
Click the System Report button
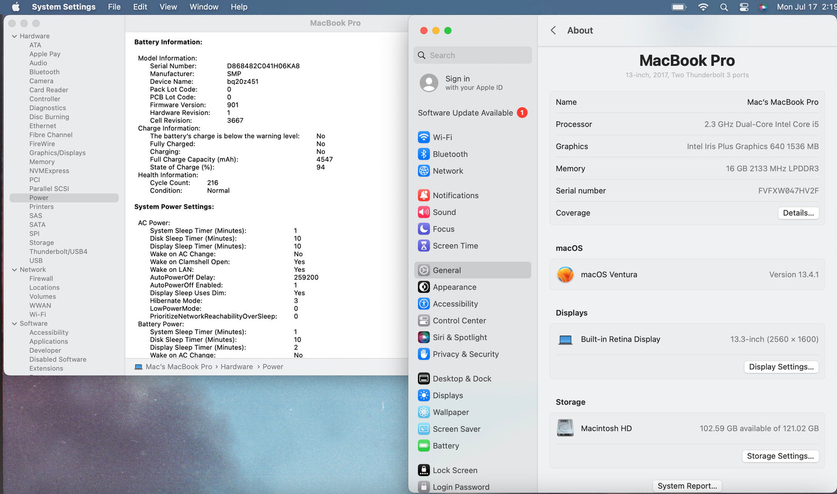(687, 486)
